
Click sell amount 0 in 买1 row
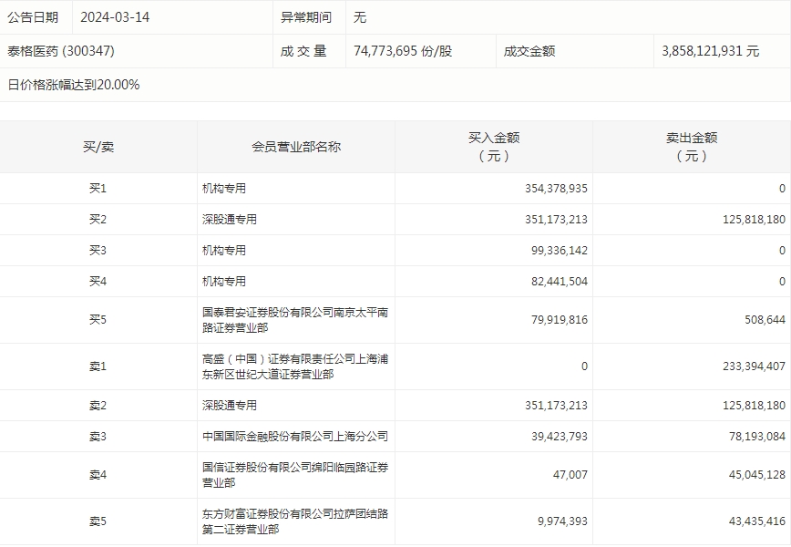pos(782,188)
